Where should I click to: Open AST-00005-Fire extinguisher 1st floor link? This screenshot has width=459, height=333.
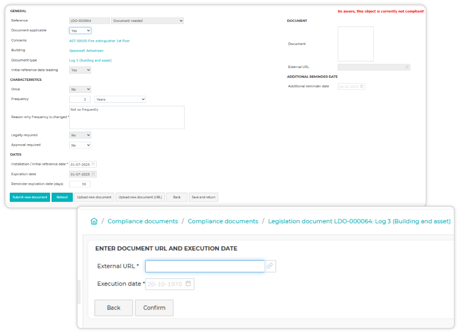[100, 41]
